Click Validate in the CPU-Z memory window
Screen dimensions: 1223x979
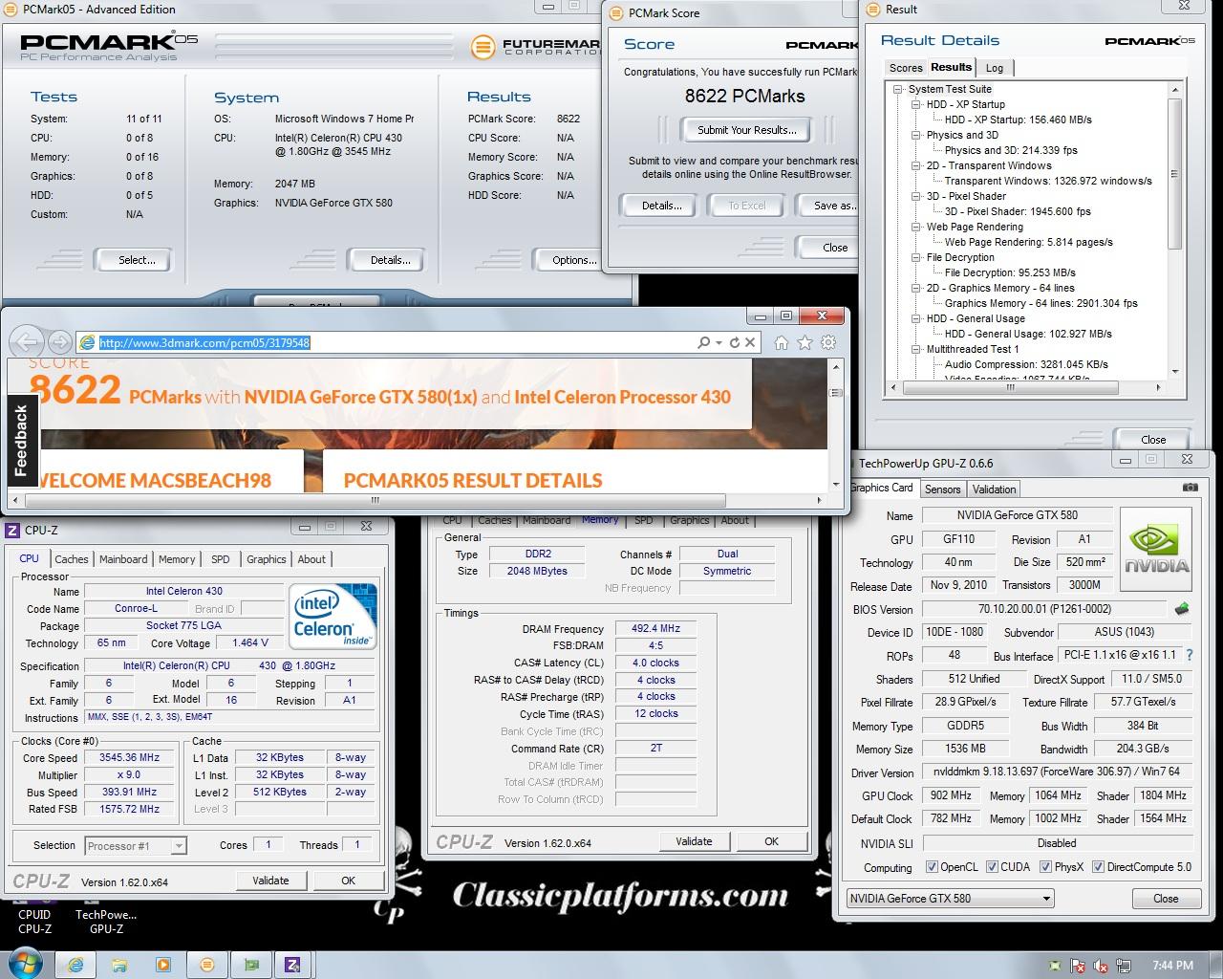[694, 841]
